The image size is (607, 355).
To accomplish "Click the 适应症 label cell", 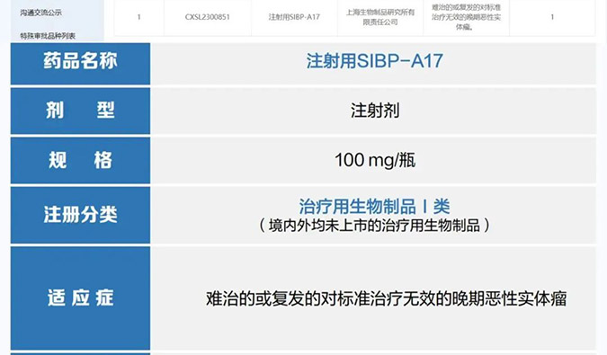I will point(80,298).
